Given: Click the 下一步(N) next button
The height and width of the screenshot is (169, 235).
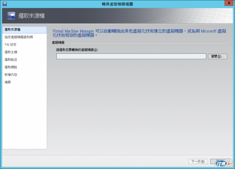Looking at the screenshot, I should (x=198, y=161).
